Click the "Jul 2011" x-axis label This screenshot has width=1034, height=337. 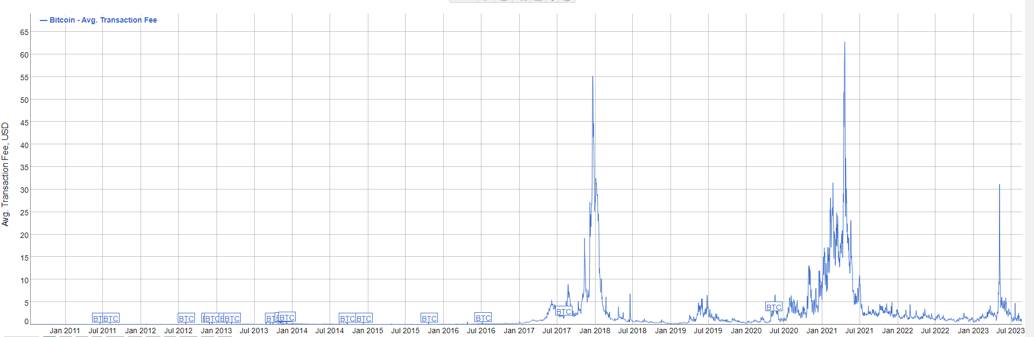(x=102, y=331)
